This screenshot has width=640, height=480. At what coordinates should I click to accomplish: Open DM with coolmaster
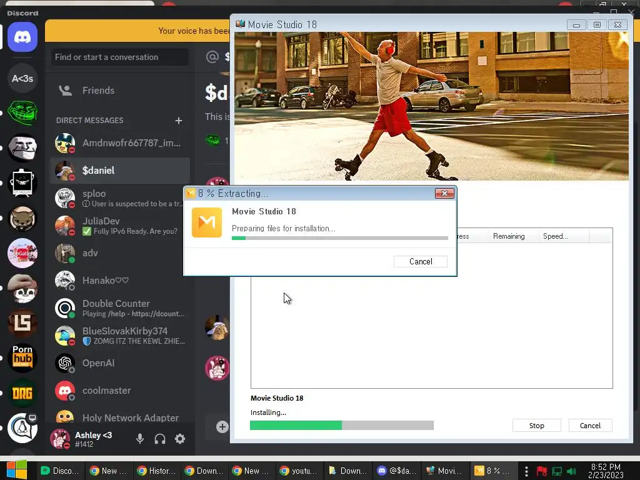click(120, 391)
